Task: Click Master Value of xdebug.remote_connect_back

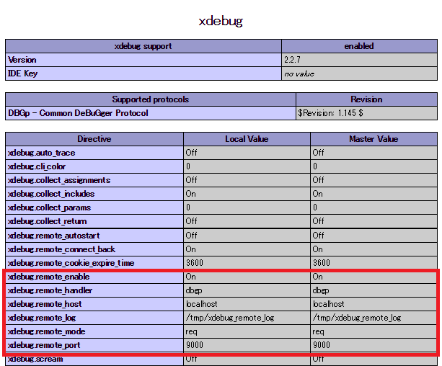Action: click(x=374, y=249)
